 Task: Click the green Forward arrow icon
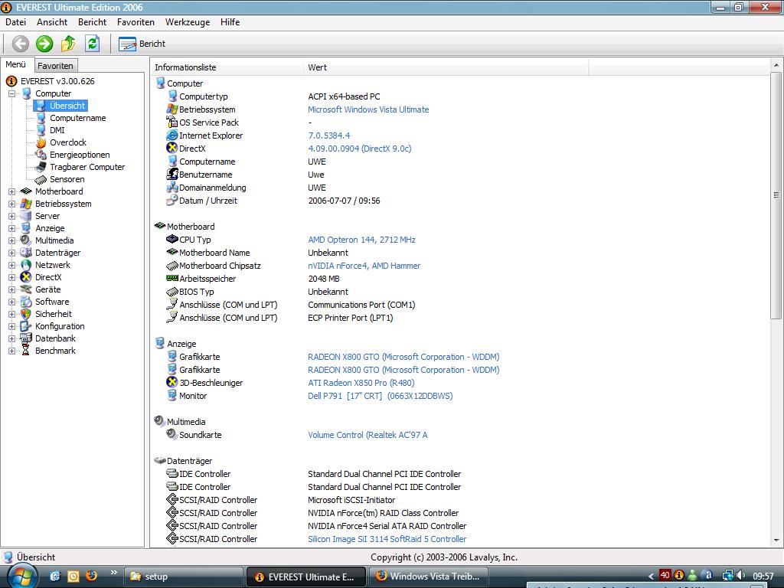click(x=44, y=44)
